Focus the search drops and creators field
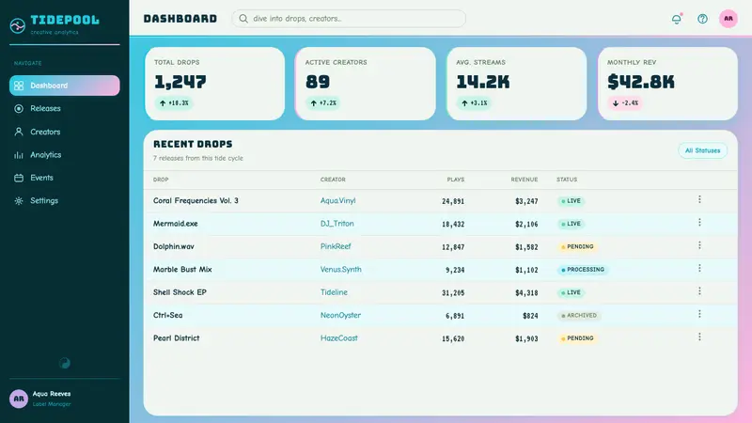Image resolution: width=752 pixels, height=423 pixels. [349, 19]
